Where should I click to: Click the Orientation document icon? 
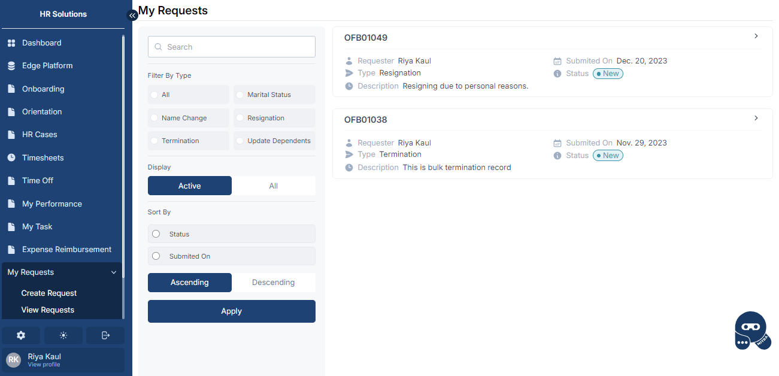click(11, 112)
